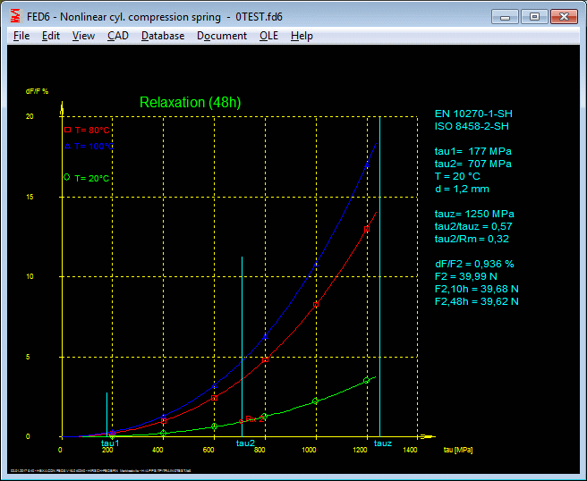The height and width of the screenshot is (481, 587).
Task: Open the CAD menu
Action: [x=118, y=36]
